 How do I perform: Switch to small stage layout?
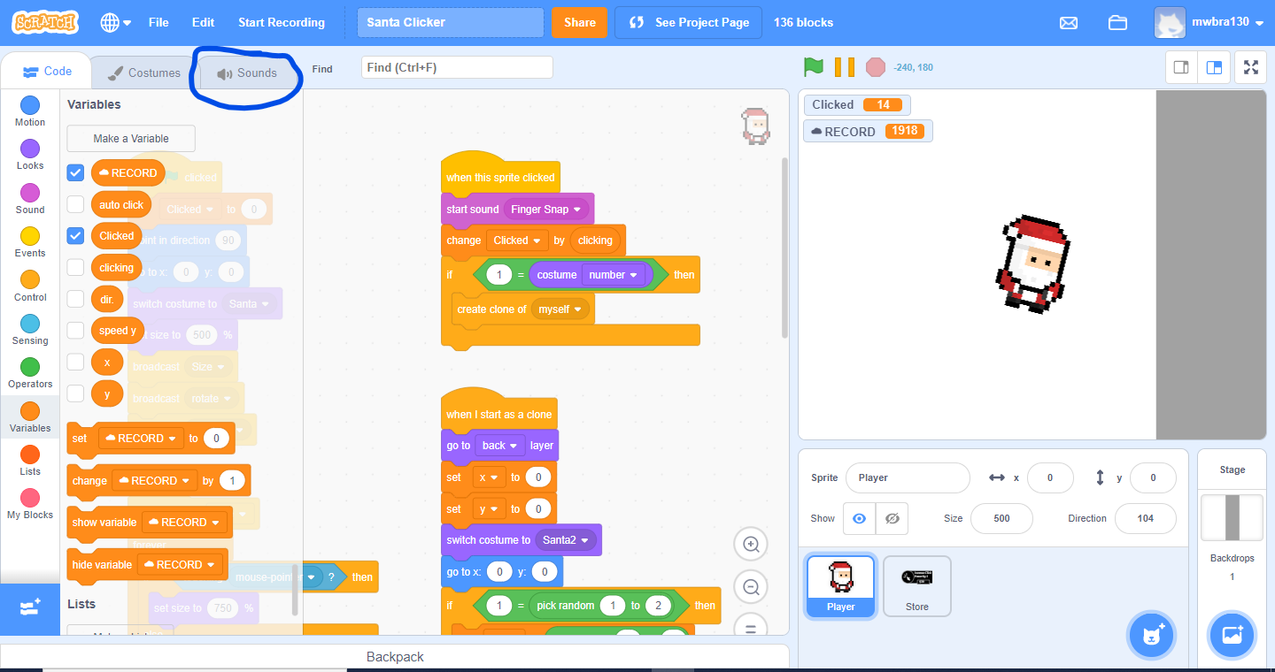pos(1181,67)
